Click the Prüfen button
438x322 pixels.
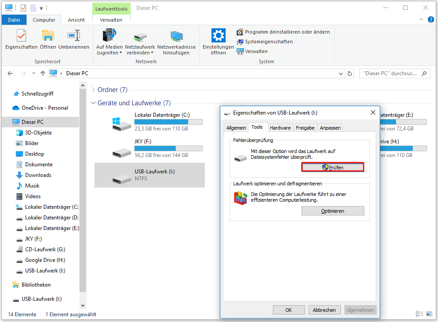pos(332,167)
